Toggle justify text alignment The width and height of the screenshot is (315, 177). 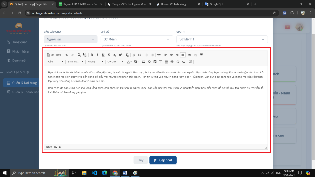point(183,55)
